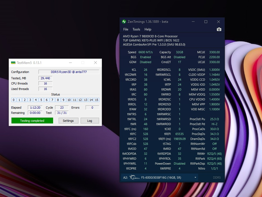Click the Remaining time 0:00:00 field
The image size is (262, 197).
pyautogui.click(x=35, y=113)
